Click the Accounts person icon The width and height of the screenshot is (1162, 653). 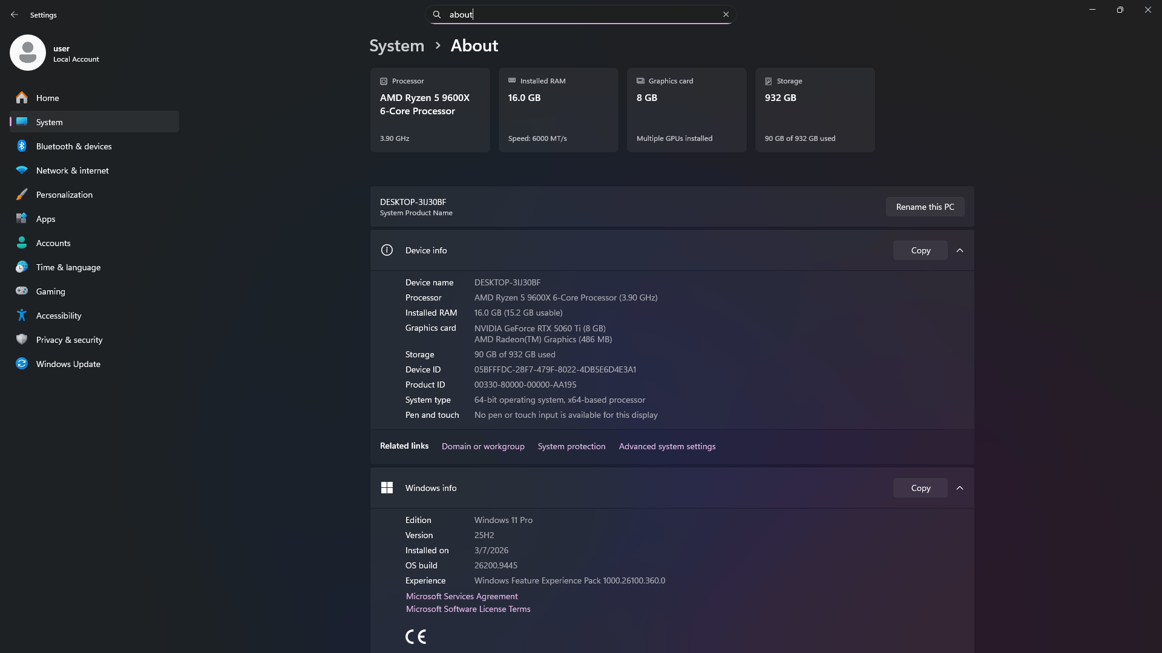pos(22,242)
